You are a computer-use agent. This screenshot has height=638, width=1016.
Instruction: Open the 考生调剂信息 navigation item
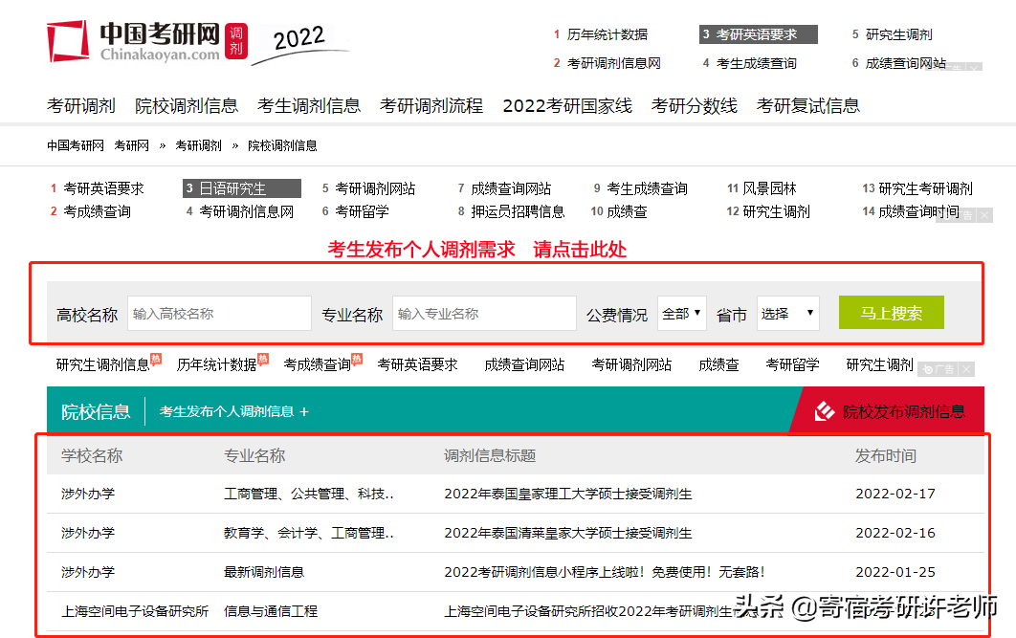click(309, 105)
